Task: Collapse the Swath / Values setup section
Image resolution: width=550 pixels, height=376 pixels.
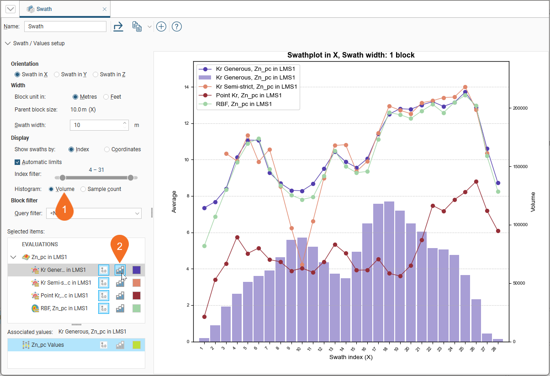Action: point(7,43)
